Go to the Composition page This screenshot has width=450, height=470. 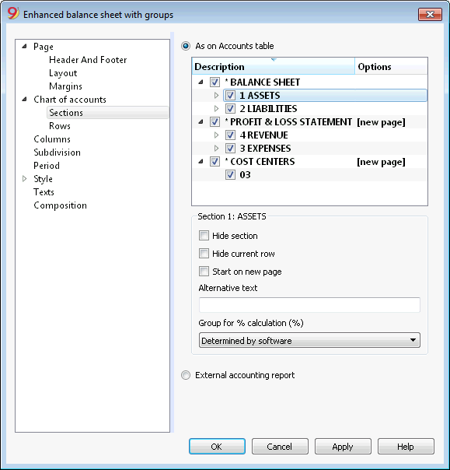(60, 205)
